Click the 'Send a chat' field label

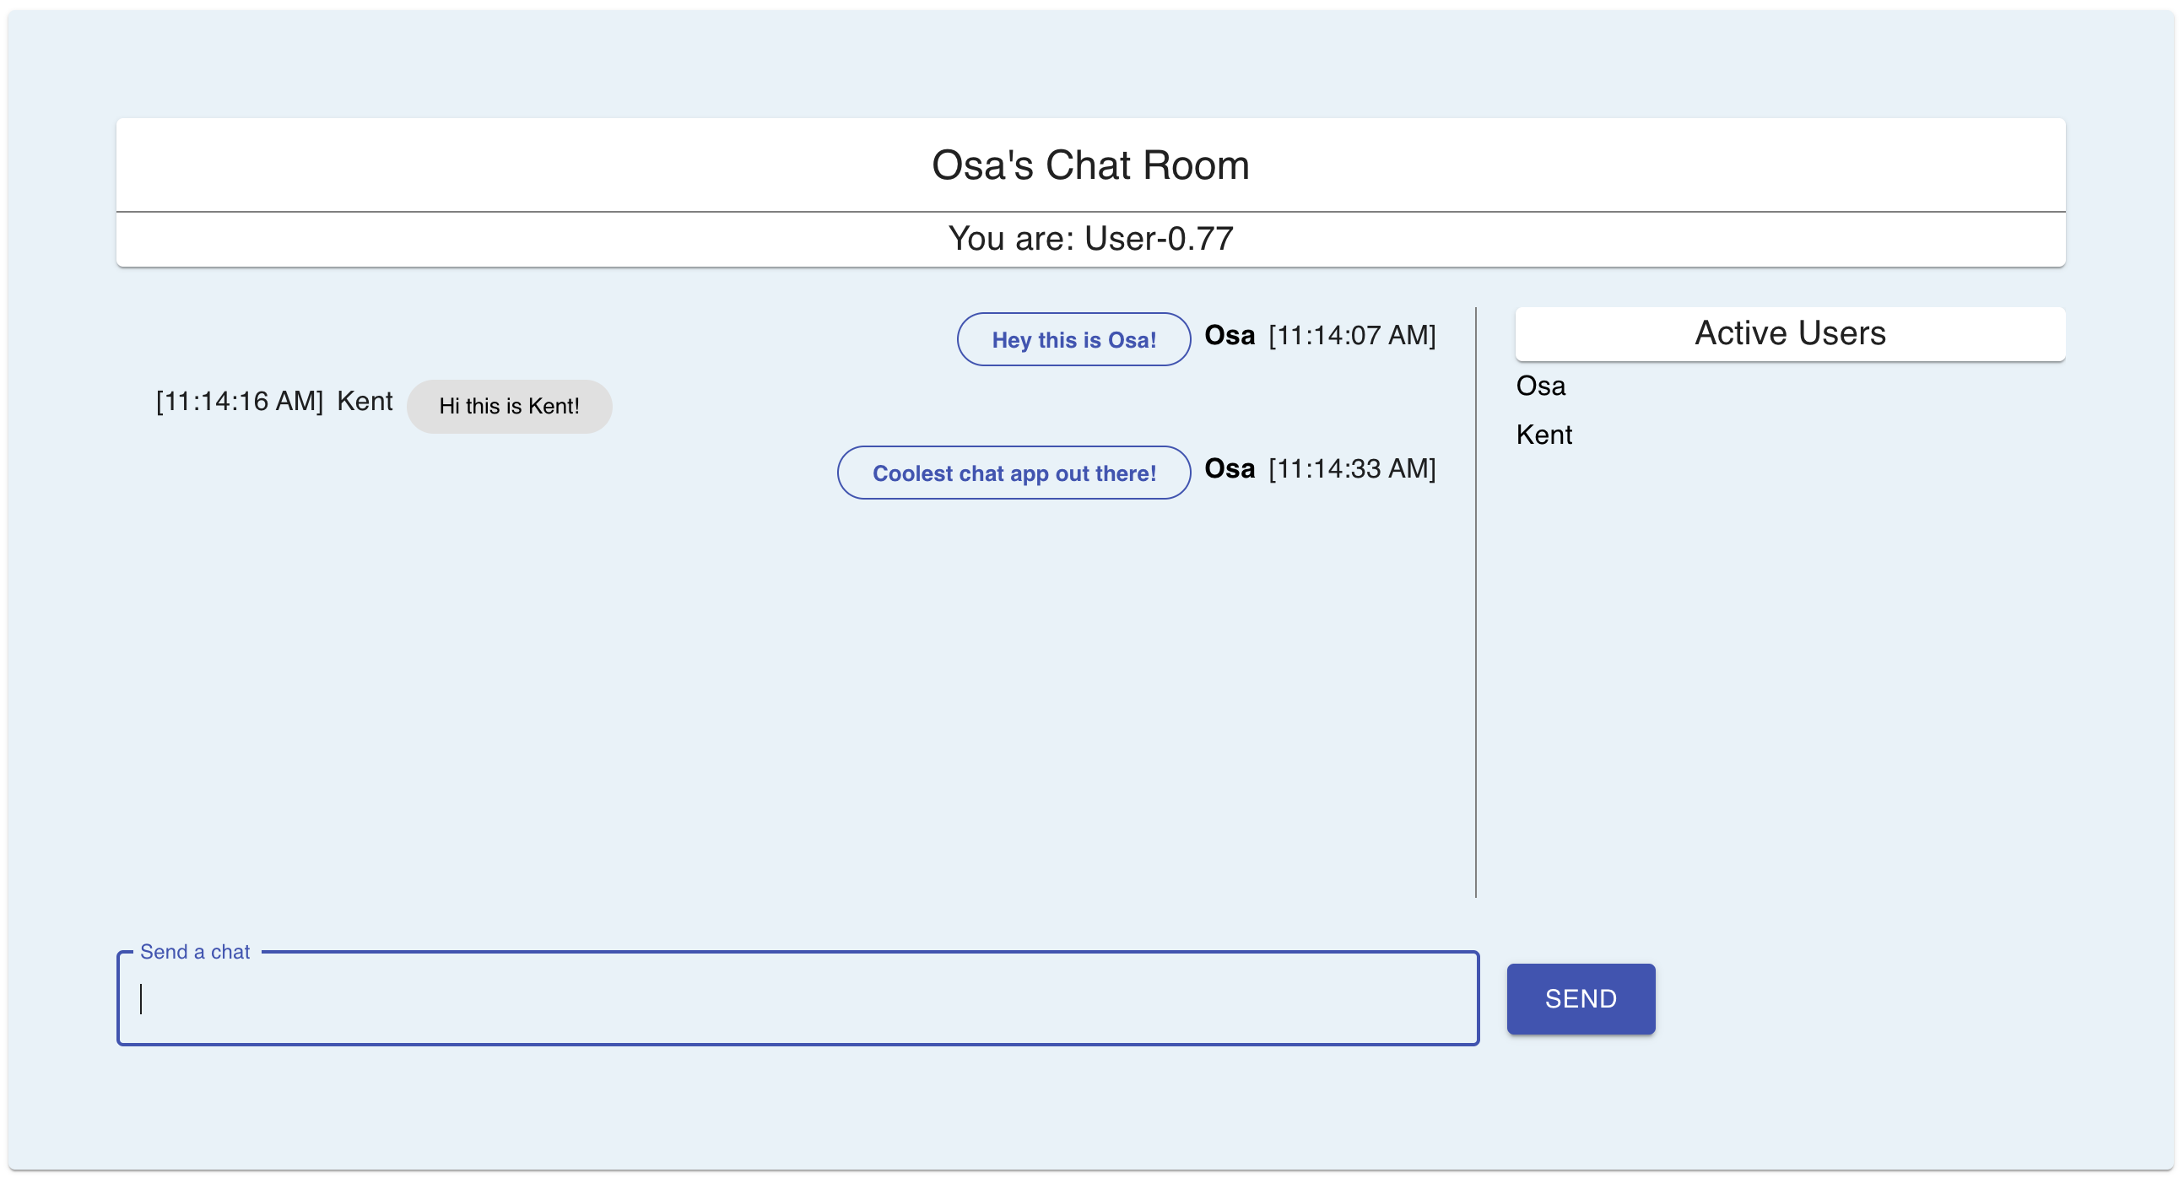[195, 952]
